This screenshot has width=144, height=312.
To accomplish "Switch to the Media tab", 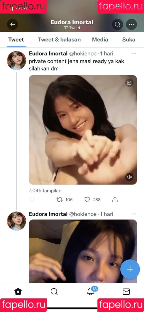I will click(x=100, y=40).
